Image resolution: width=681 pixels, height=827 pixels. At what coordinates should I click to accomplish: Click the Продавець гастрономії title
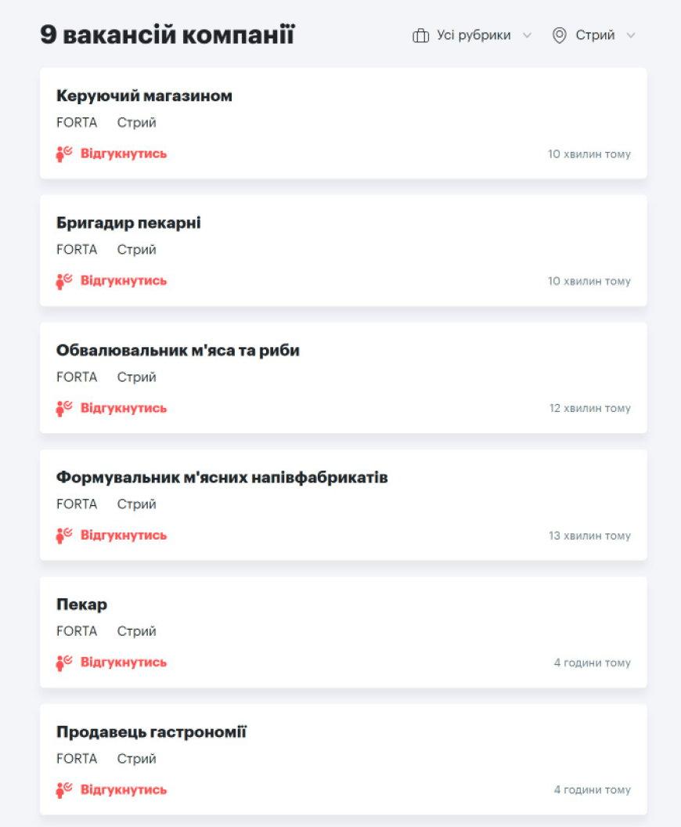click(x=151, y=733)
